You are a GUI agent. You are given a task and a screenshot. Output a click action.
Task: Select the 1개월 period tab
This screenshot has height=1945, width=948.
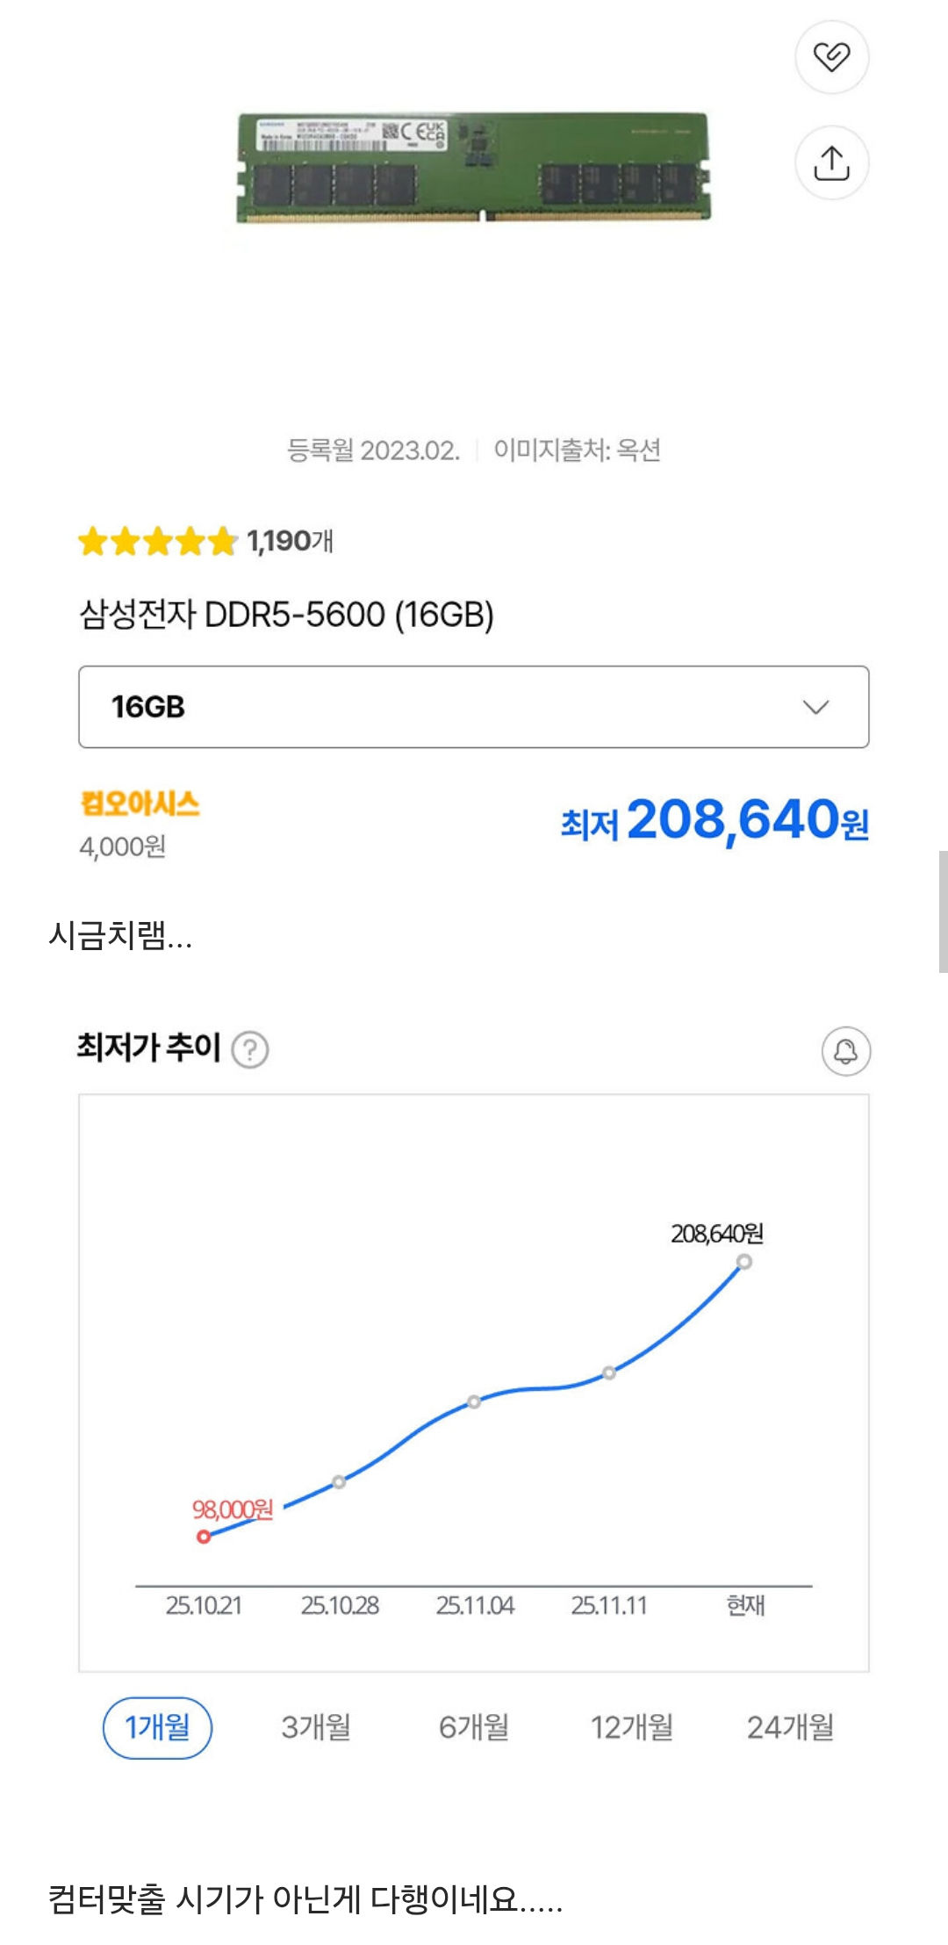click(158, 1727)
